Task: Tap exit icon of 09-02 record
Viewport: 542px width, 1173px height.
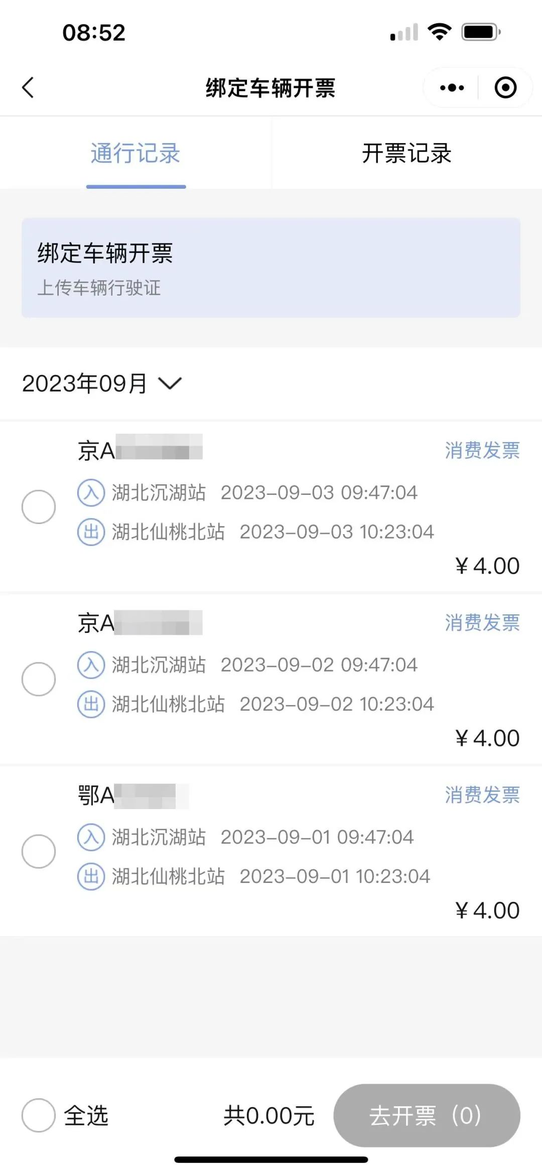Action: point(91,704)
